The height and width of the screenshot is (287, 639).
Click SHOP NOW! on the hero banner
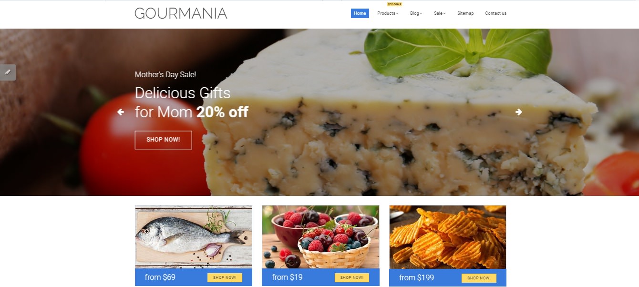point(163,140)
